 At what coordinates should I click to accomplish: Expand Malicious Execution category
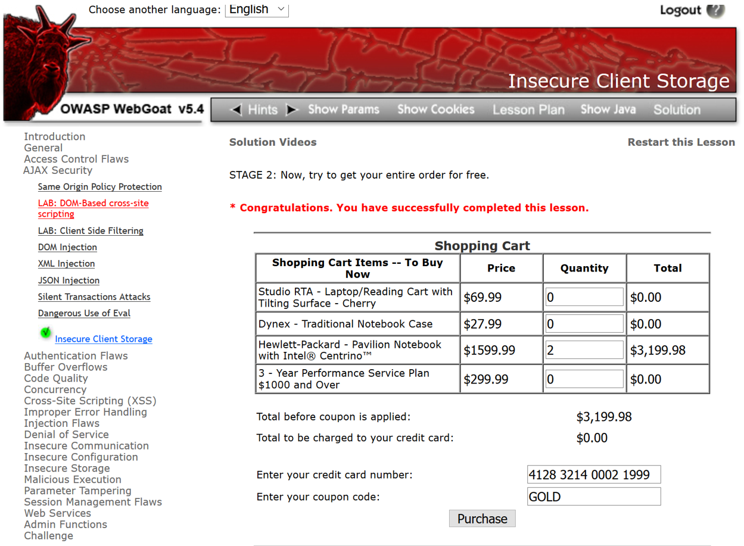click(73, 480)
